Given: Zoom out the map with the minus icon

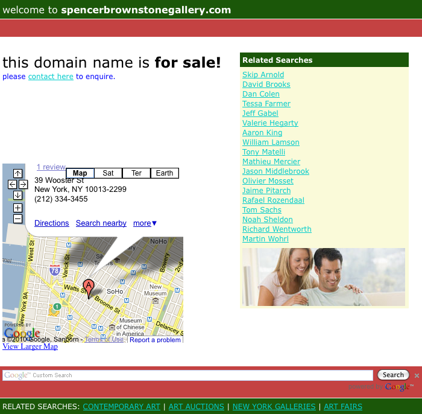Looking at the screenshot, I should (x=17, y=218).
